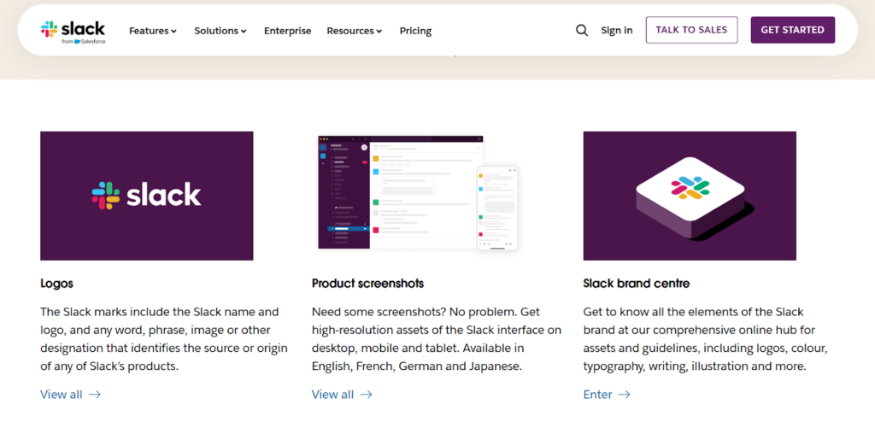This screenshot has height=428, width=875.
Task: Expand the Features dropdown menu
Action: tap(153, 31)
